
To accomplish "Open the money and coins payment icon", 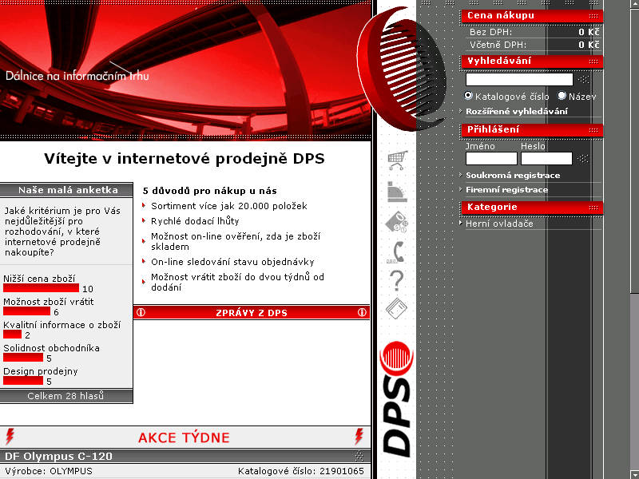I will coord(396,222).
